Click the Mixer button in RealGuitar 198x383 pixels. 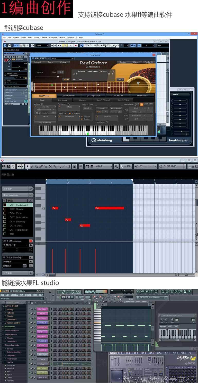tap(136, 62)
